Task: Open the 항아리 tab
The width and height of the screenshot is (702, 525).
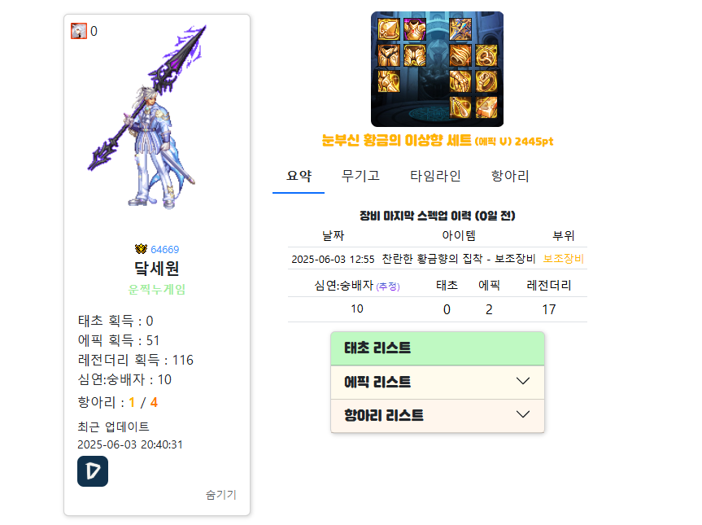Action: pyautogui.click(x=510, y=176)
